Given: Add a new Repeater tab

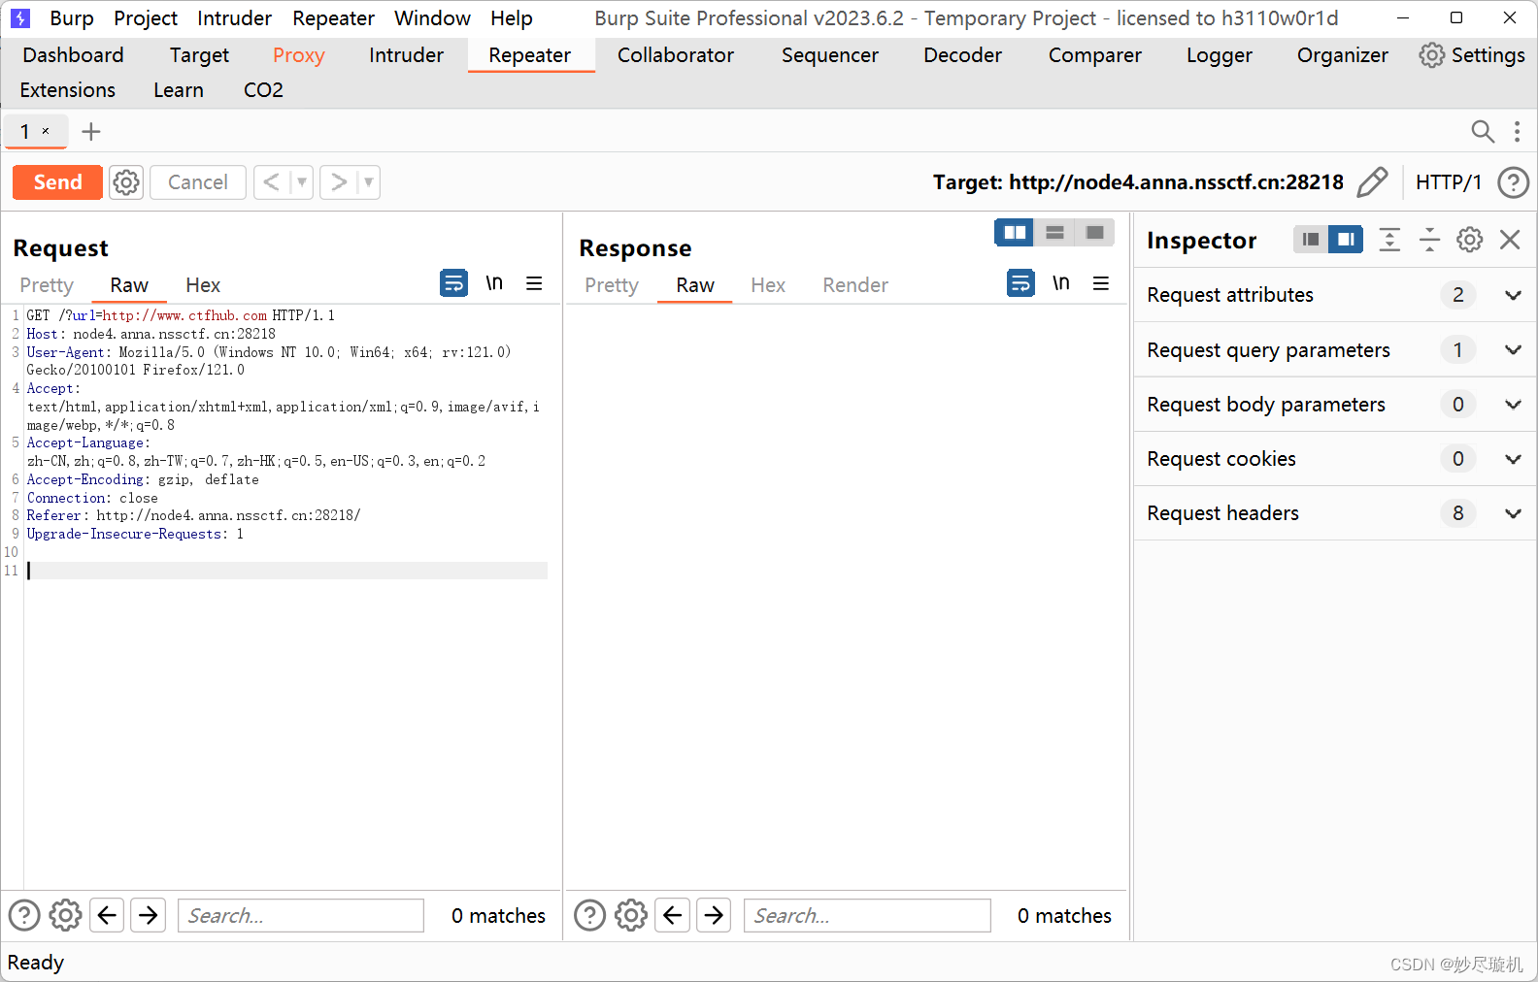Looking at the screenshot, I should tap(91, 131).
